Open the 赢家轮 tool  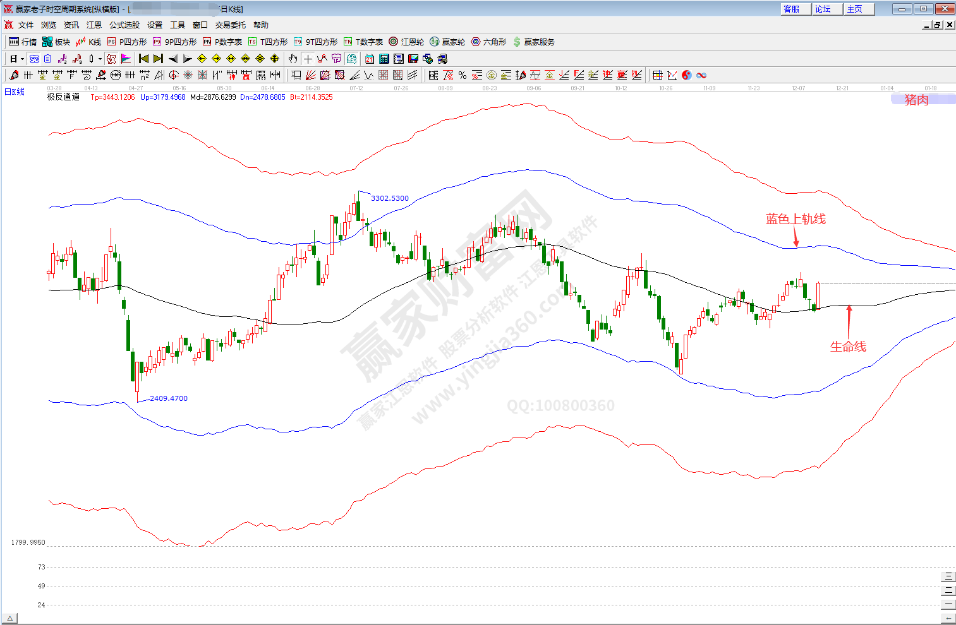click(x=447, y=42)
